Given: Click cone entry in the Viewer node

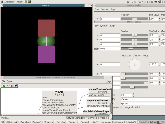Looking at the screenshot, I should click(44, 98).
